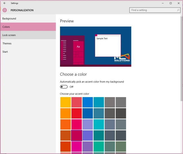Click the vertical scrollbar thumb
Viewport: 183px width, 154px height.
(182, 59)
